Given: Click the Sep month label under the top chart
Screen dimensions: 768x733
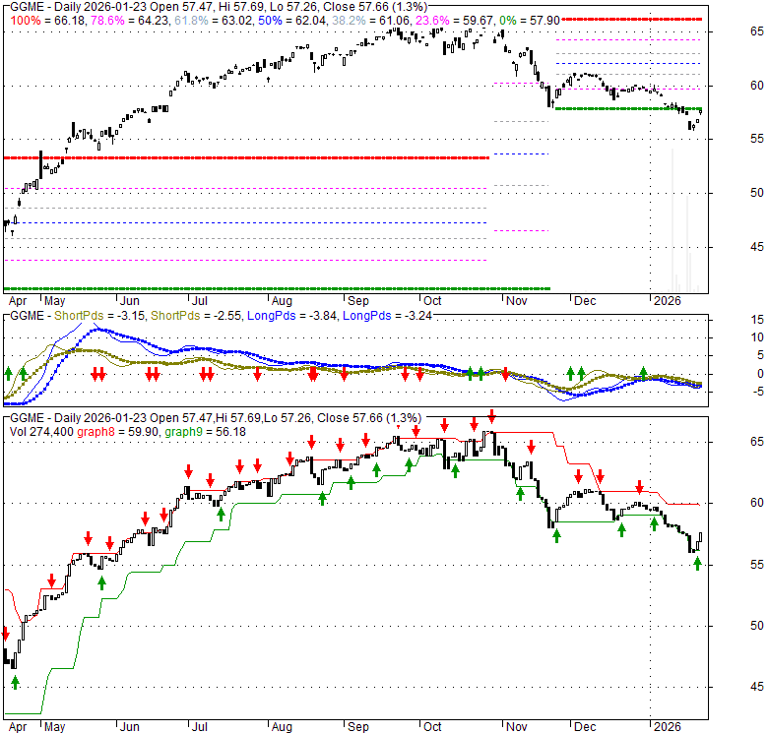Looking at the screenshot, I should 358,301.
